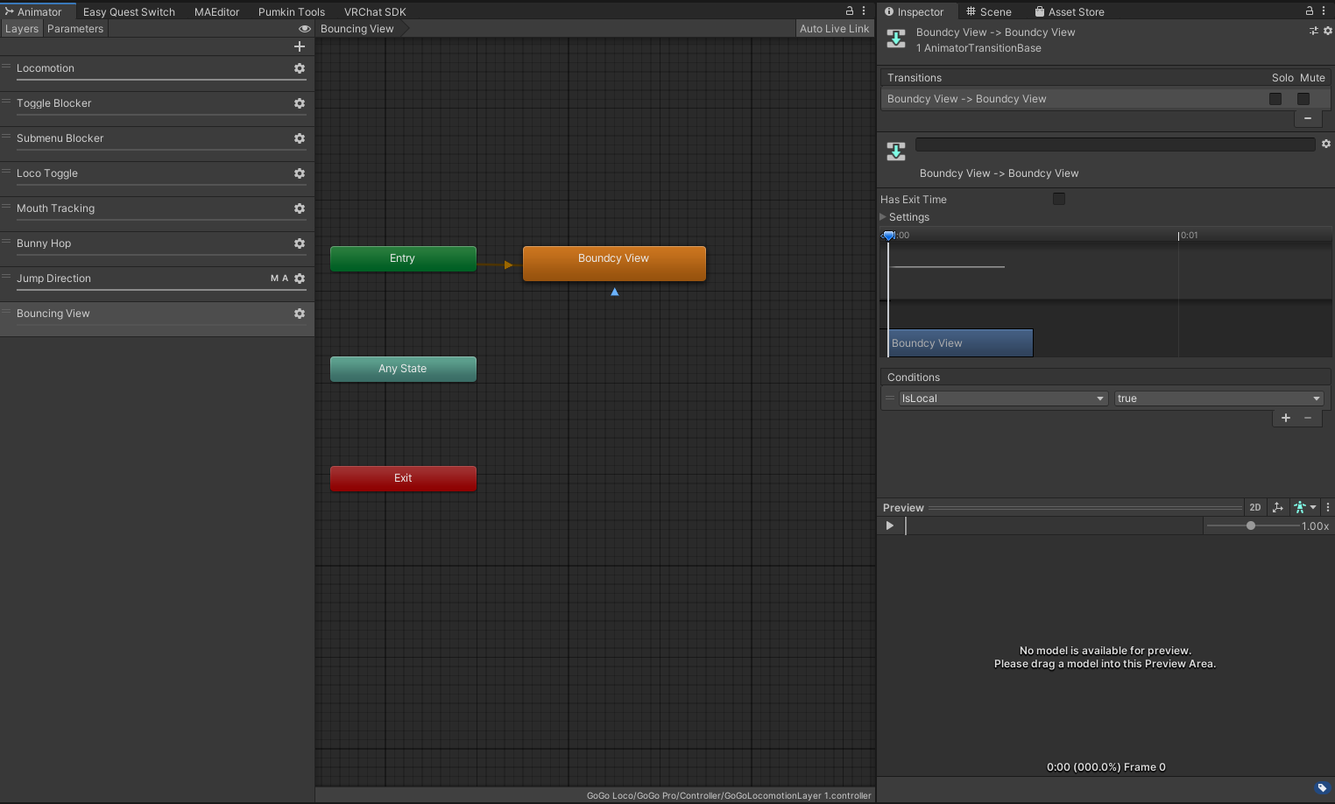Viewport: 1335px width, 804px height.
Task: Open settings gear for Mouth Tracking layer
Action: coord(300,208)
